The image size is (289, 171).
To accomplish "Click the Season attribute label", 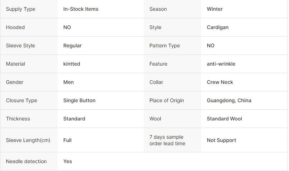I will pos(158,9).
